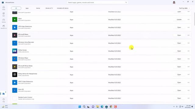This screenshot has height=109, width=195.
Task: Select the Included with device filter
Action: (x=63, y=8)
